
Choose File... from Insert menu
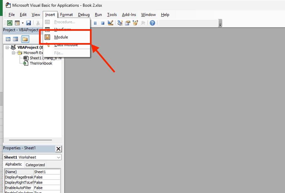point(66,53)
